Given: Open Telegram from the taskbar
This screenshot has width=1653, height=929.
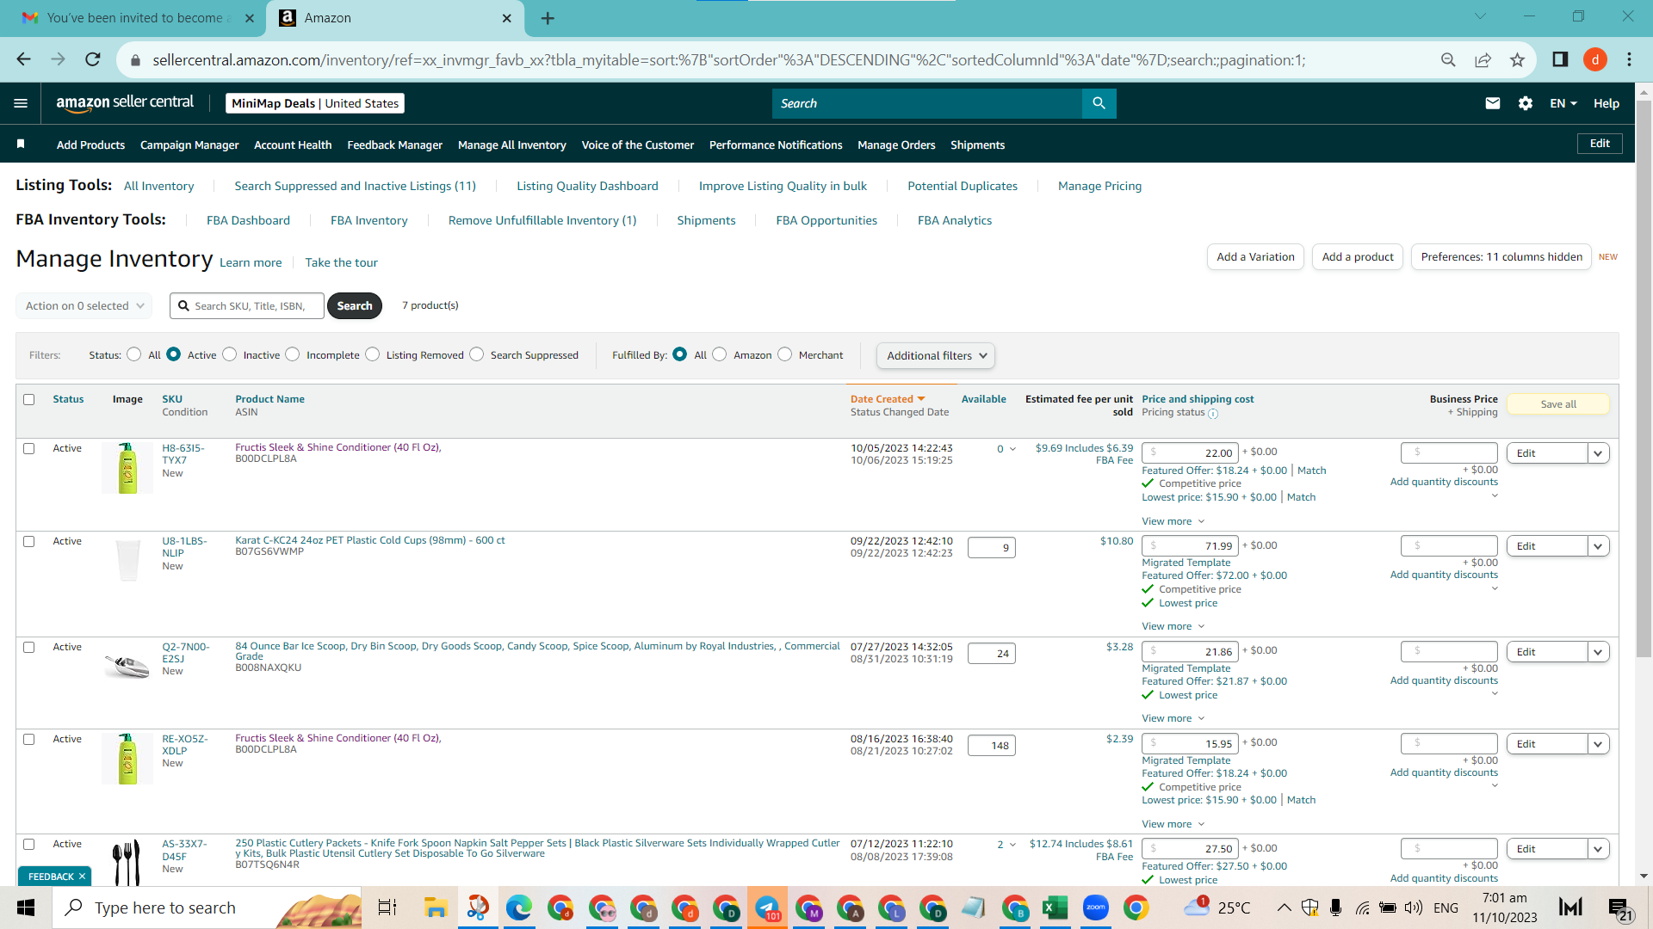Looking at the screenshot, I should pos(767,907).
